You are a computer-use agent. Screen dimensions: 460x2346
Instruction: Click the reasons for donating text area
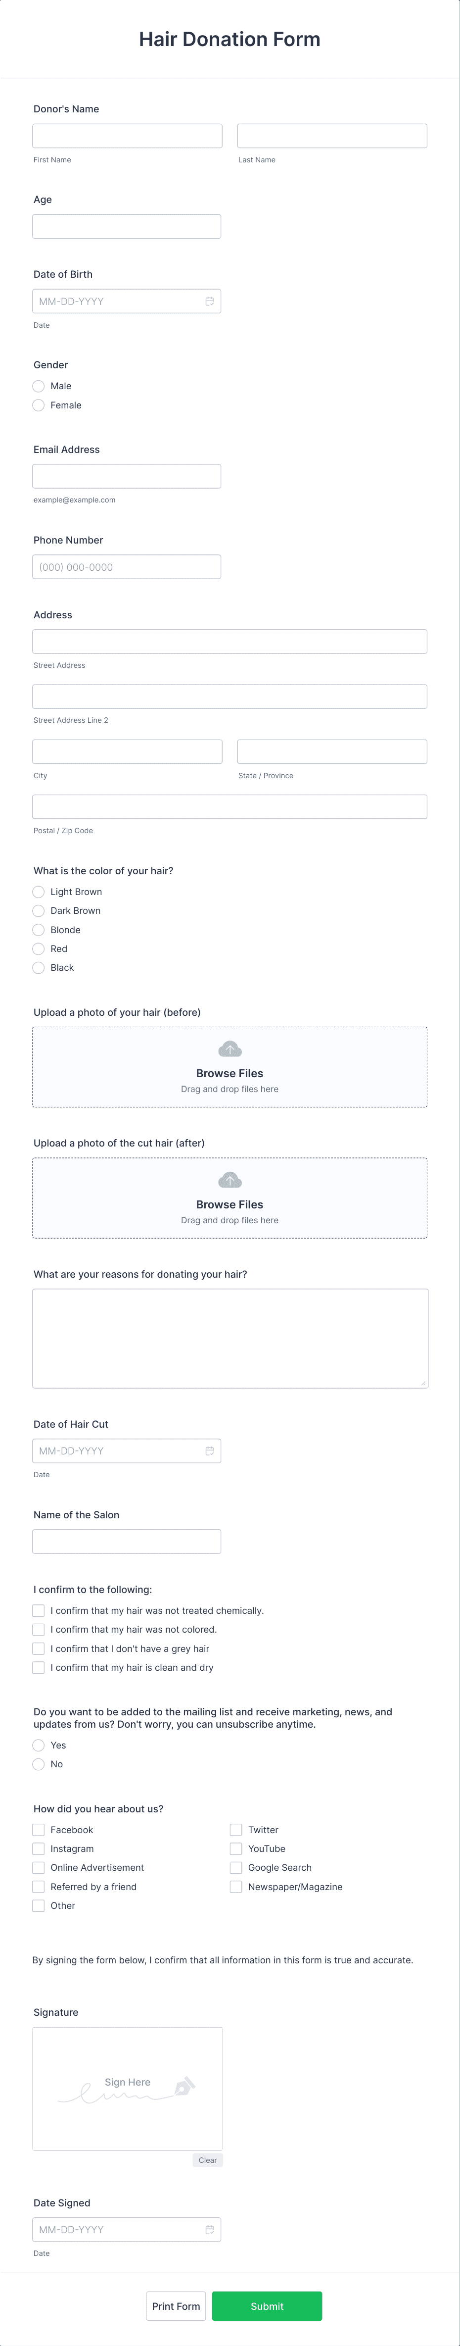pos(230,1338)
